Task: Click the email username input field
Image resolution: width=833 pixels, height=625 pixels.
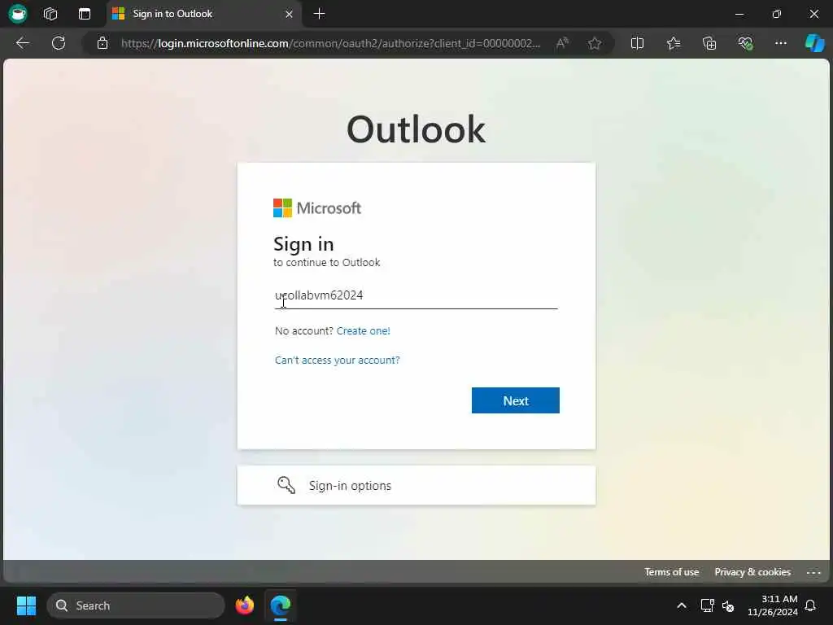Action: 416,295
